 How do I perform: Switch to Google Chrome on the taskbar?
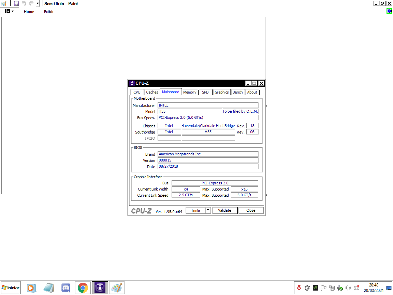point(83,288)
